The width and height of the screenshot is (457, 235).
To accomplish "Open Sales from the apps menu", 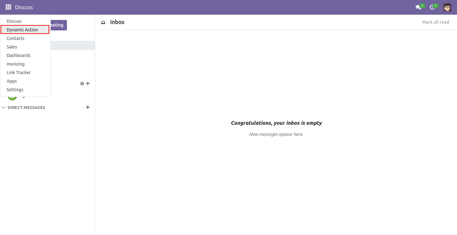I will pos(25,47).
